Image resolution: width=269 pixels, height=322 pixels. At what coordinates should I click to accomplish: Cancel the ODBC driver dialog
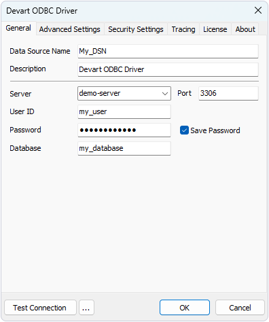[240, 308]
